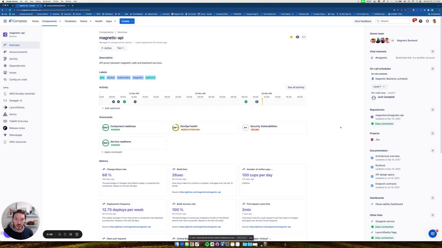Click the Components breadcrumb
The width and height of the screenshot is (442, 248).
pos(106,32)
